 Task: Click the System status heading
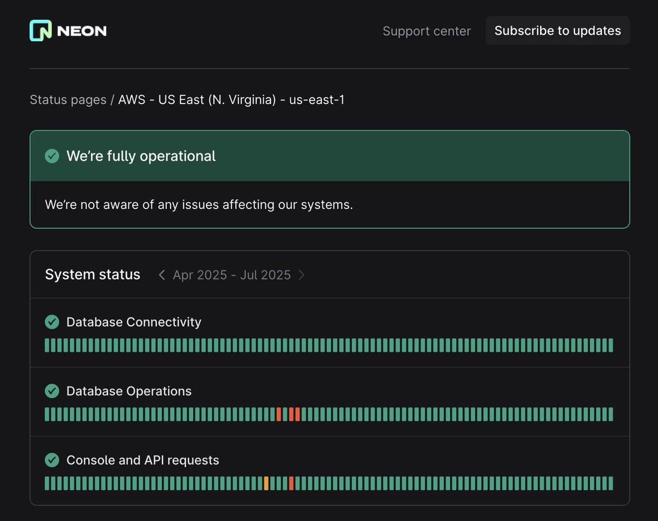[x=93, y=275]
